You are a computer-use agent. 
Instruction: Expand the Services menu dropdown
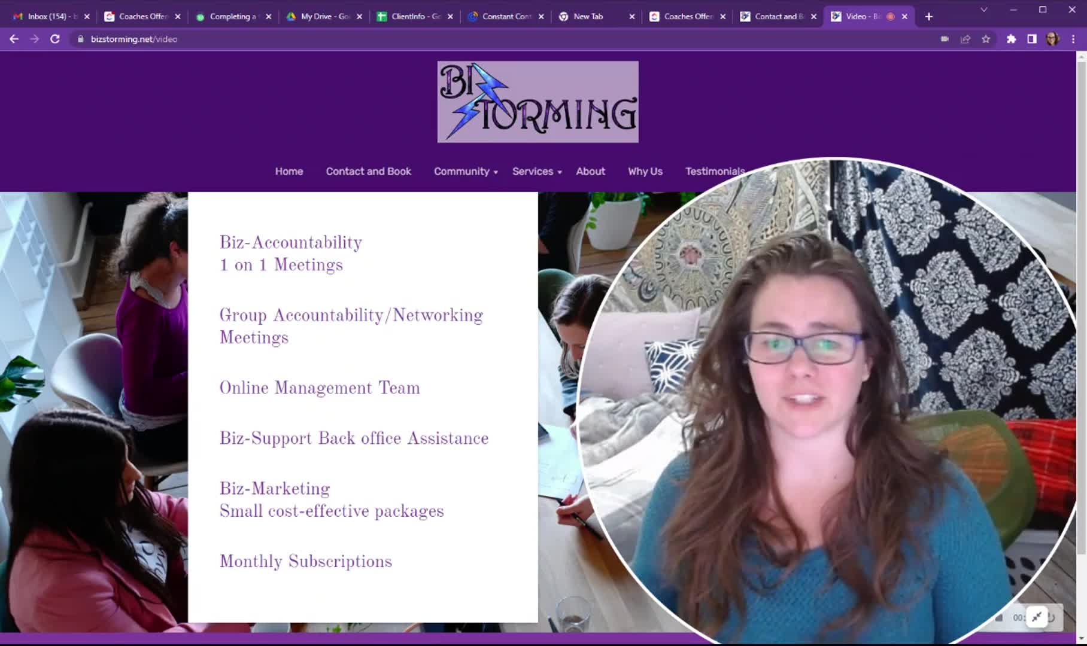coord(537,172)
